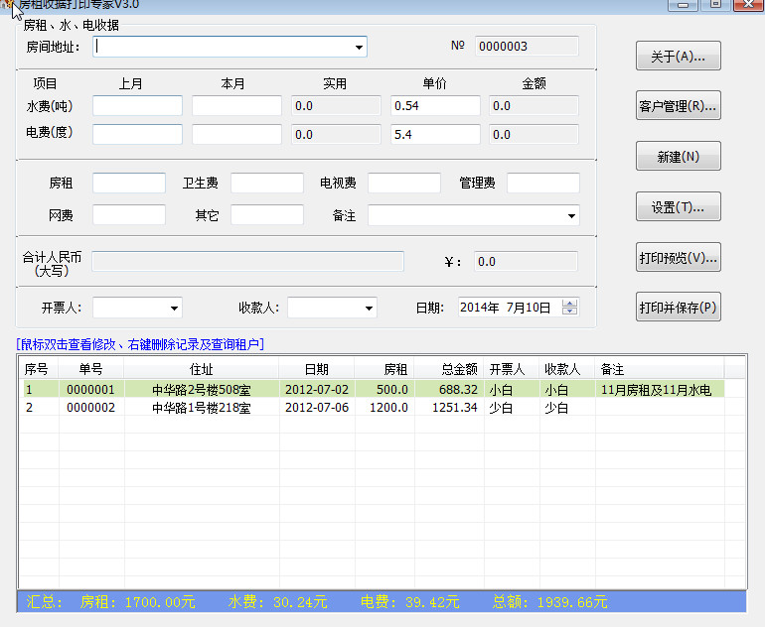
Task: Focus the 电费 上月 reading field
Action: point(137,135)
